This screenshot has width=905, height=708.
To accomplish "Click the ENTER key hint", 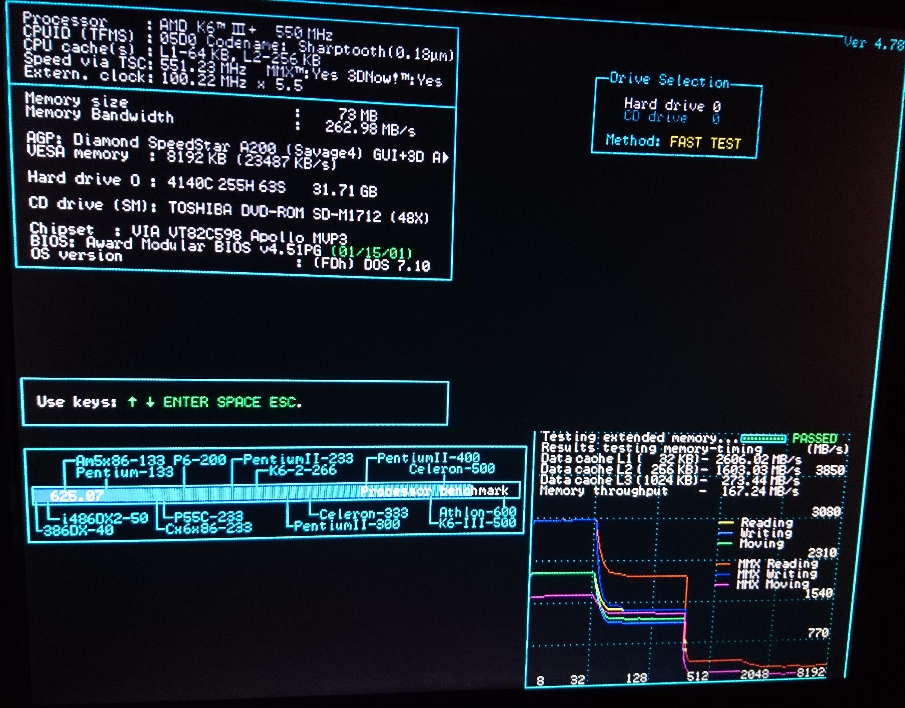I will [x=185, y=402].
